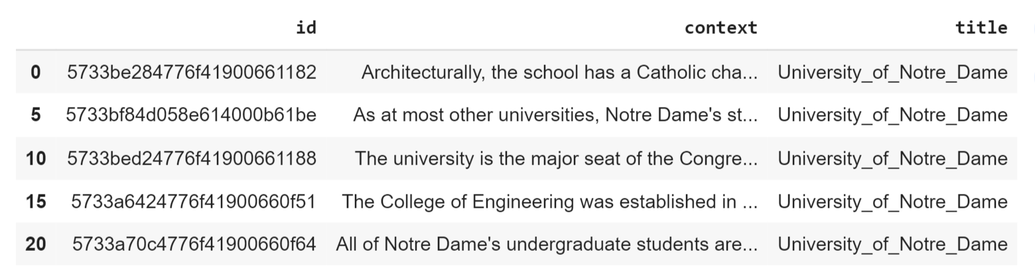
Task: Click title cell in row 0
Action: click(x=892, y=72)
